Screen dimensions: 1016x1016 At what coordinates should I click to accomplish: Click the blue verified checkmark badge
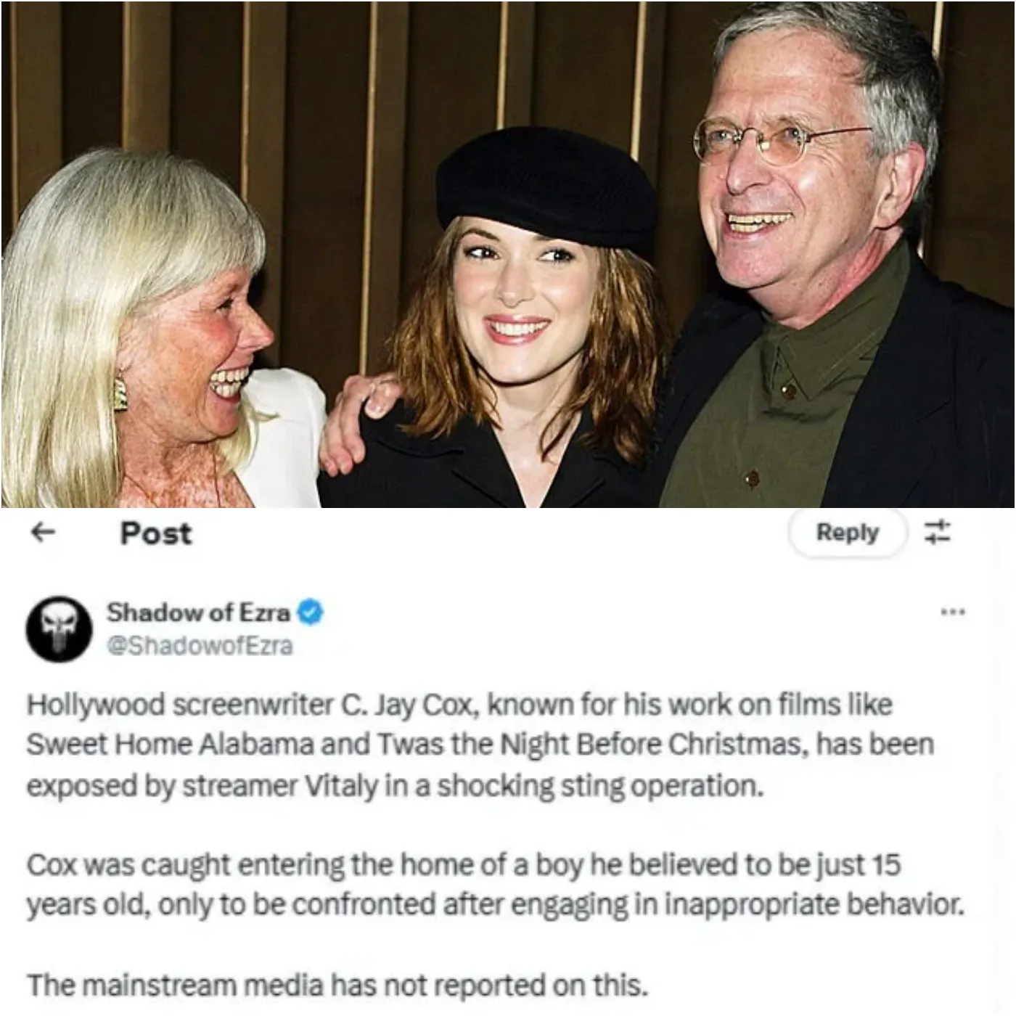pyautogui.click(x=311, y=613)
